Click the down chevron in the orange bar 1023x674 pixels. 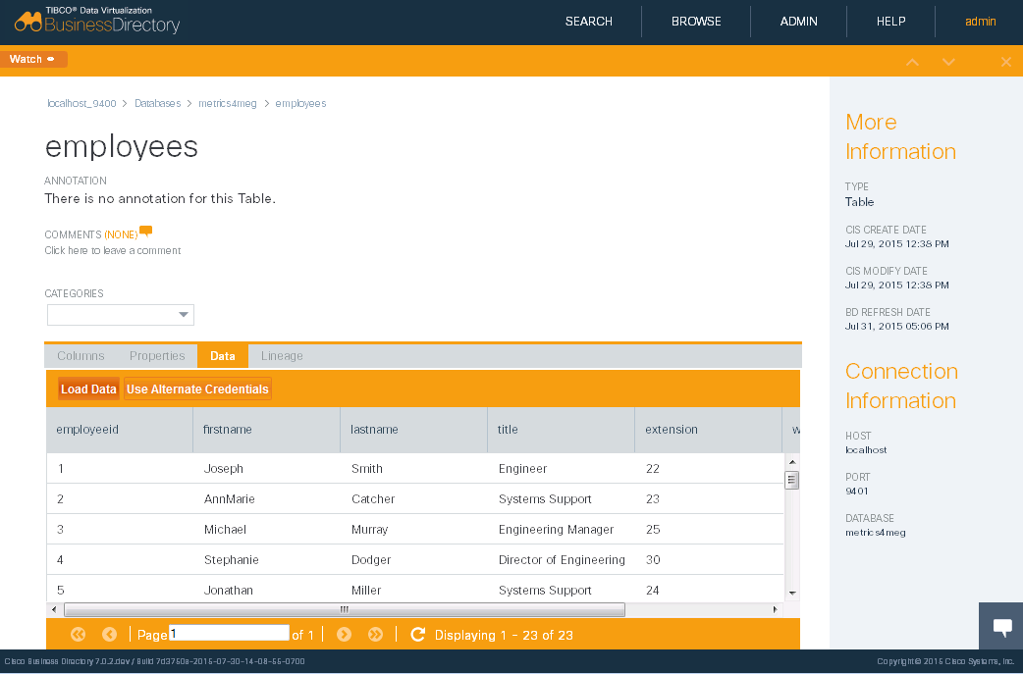[x=948, y=62]
